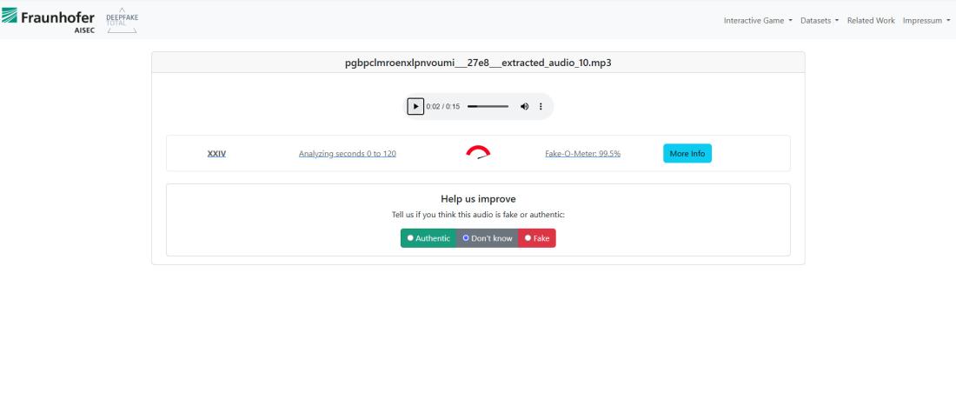This screenshot has width=956, height=406.
Task: Click the 0:02 / 0:15 time display
Action: click(442, 106)
